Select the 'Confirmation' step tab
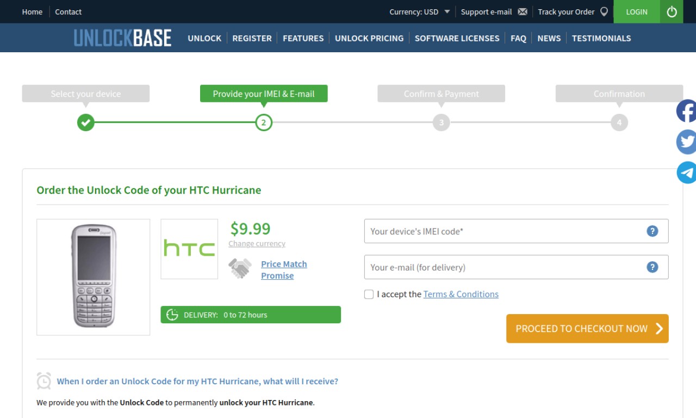 [619, 94]
